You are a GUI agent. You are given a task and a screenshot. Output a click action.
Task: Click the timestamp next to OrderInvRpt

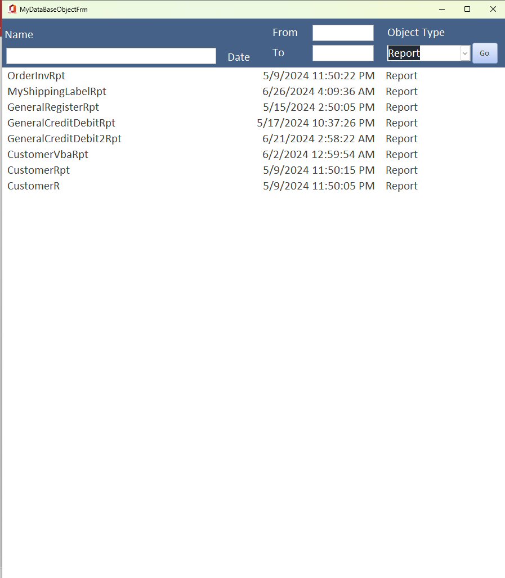tap(319, 75)
